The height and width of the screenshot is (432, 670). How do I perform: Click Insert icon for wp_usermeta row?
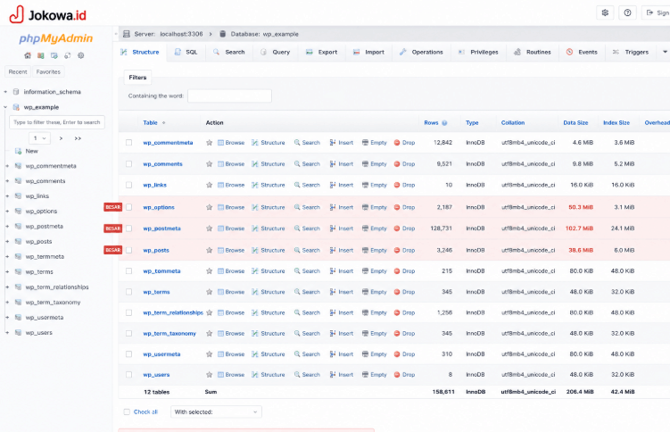coord(333,354)
